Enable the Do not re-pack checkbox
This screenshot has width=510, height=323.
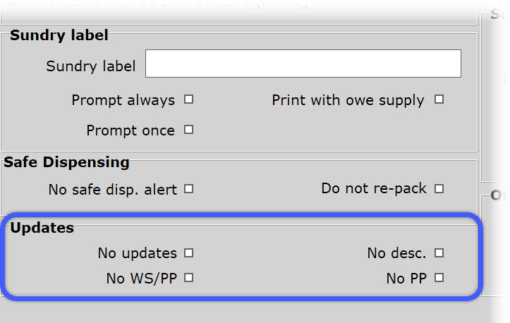pos(439,188)
